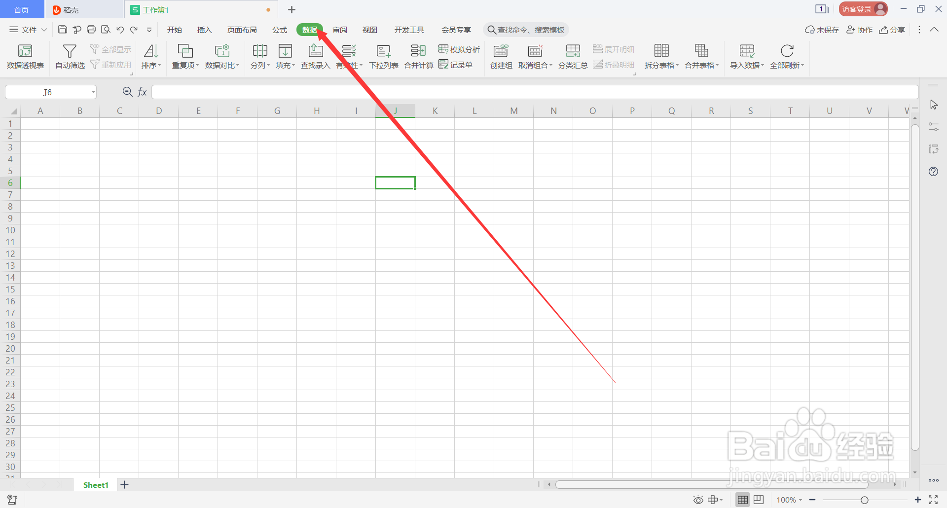Add a new sheet with plus button
Image resolution: width=947 pixels, height=508 pixels.
click(x=124, y=485)
